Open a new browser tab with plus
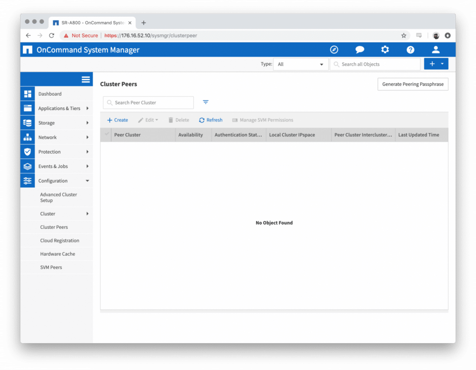This screenshot has width=476, height=370. tap(144, 23)
